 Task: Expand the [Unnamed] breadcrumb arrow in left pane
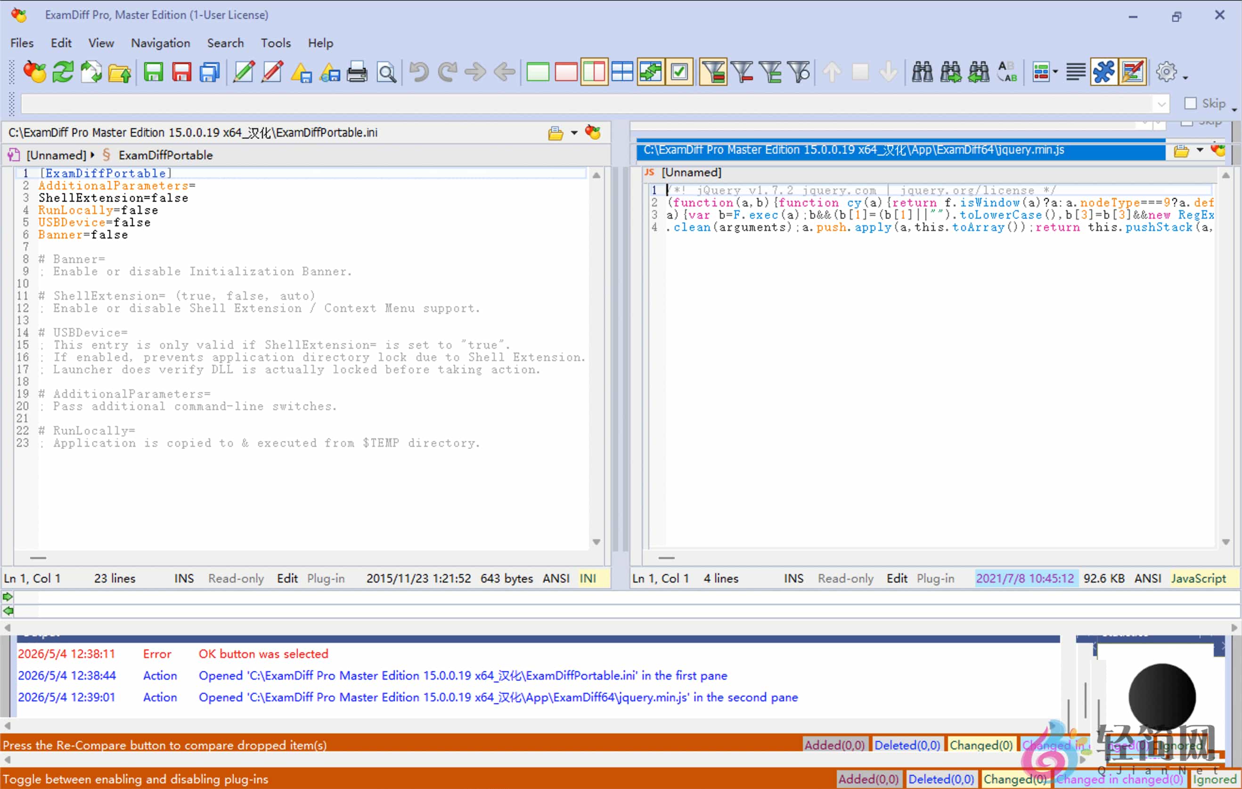[x=92, y=155]
